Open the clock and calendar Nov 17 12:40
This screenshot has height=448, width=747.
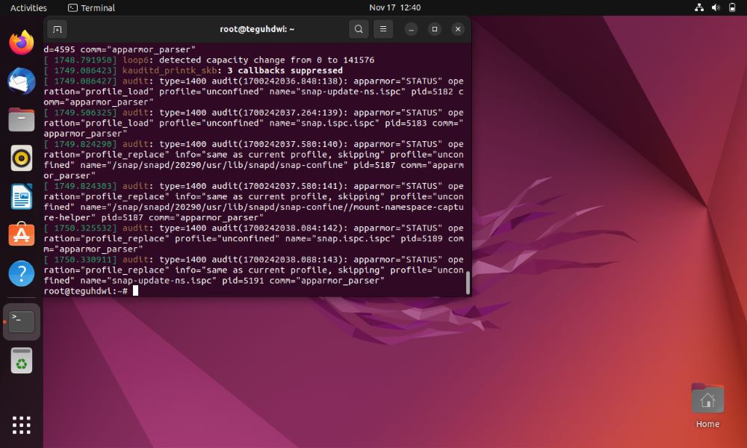click(395, 7)
